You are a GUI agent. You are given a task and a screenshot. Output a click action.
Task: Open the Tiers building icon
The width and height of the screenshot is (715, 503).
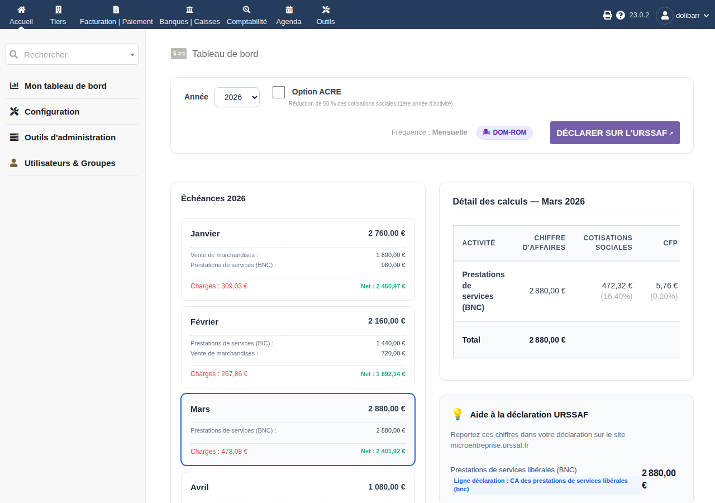(x=58, y=10)
